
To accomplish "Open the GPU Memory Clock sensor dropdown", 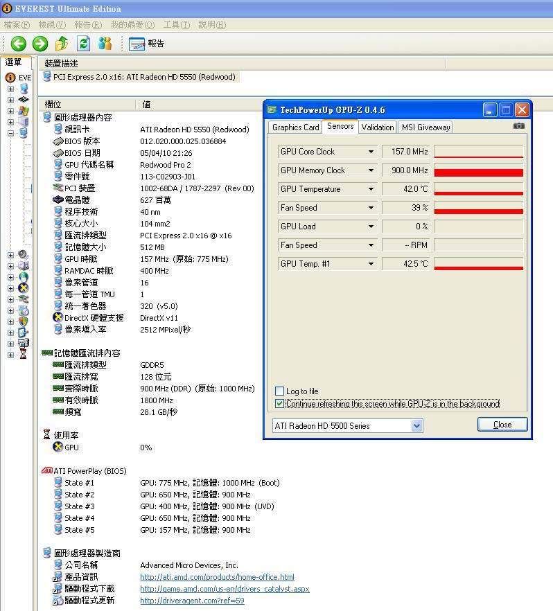I will pos(371,170).
